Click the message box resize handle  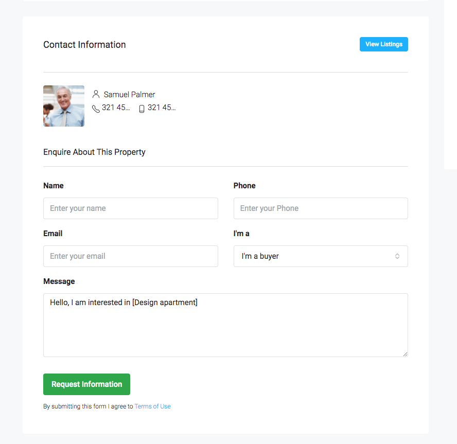coord(405,354)
